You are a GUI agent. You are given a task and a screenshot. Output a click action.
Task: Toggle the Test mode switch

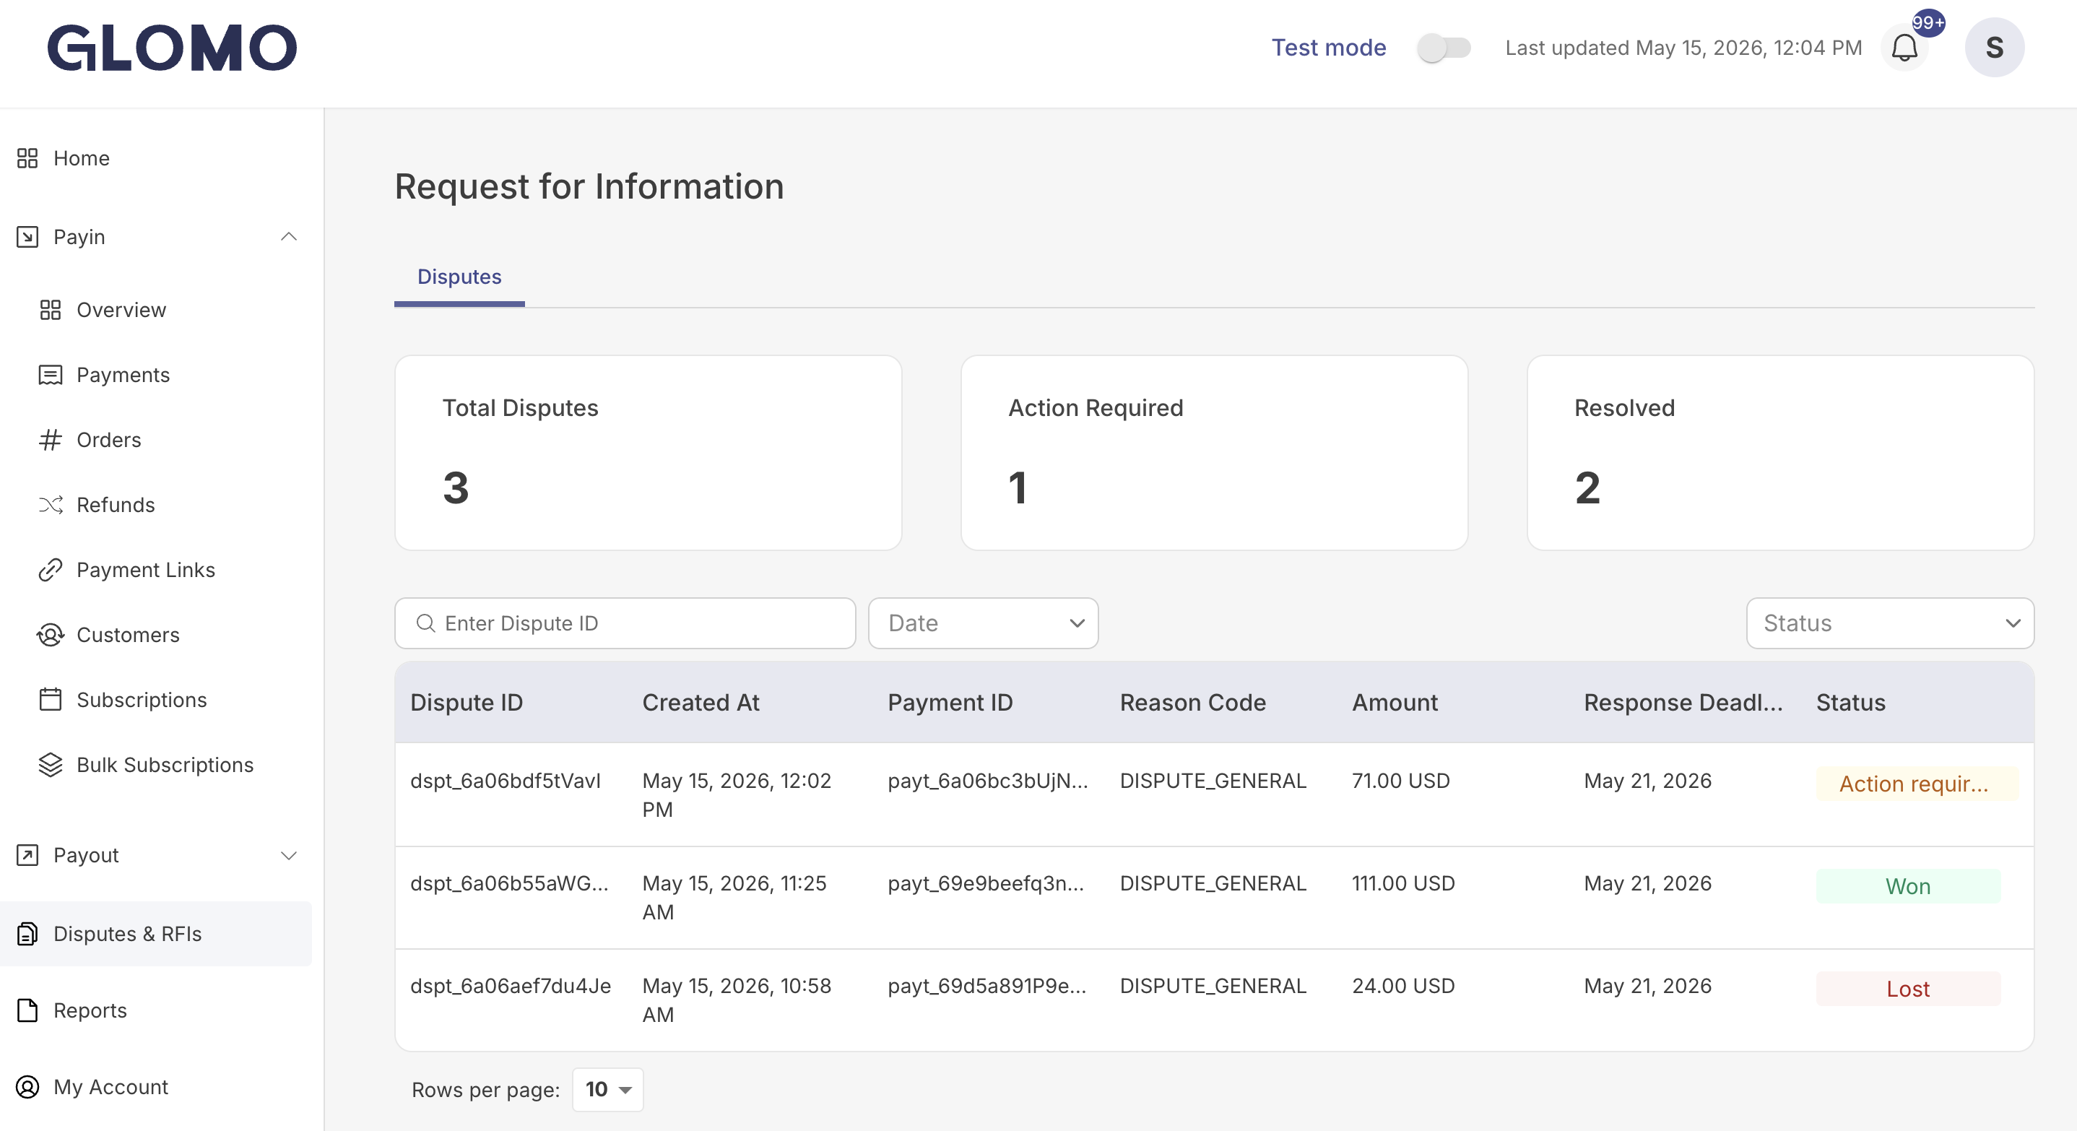1444,48
